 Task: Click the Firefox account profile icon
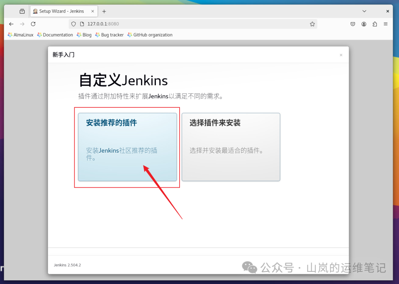point(364,24)
